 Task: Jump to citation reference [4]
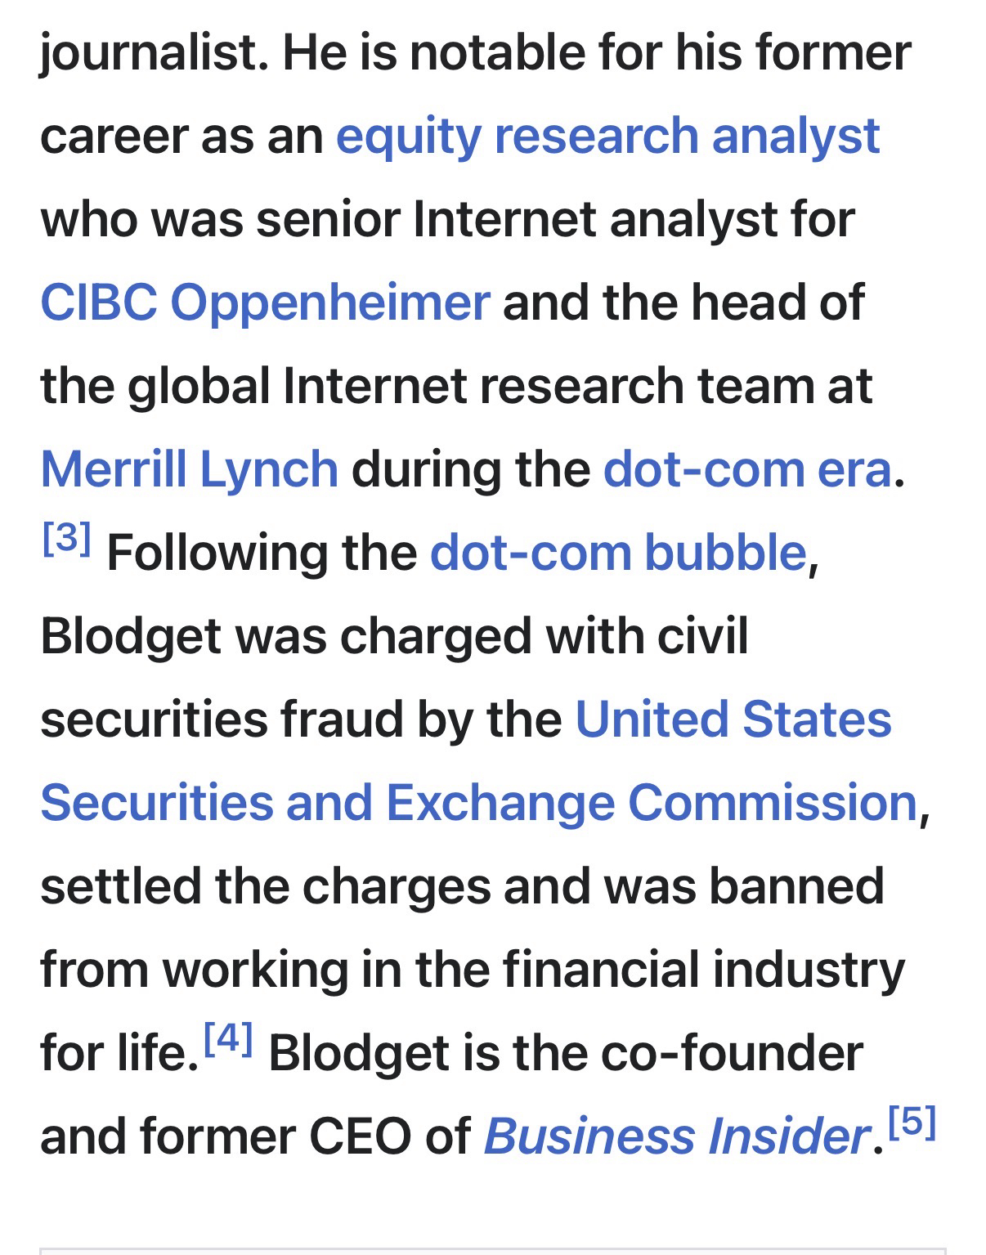click(228, 1038)
